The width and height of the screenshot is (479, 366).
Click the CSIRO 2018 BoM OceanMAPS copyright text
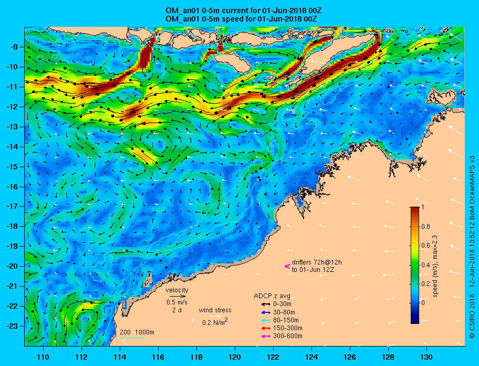pos(472,247)
